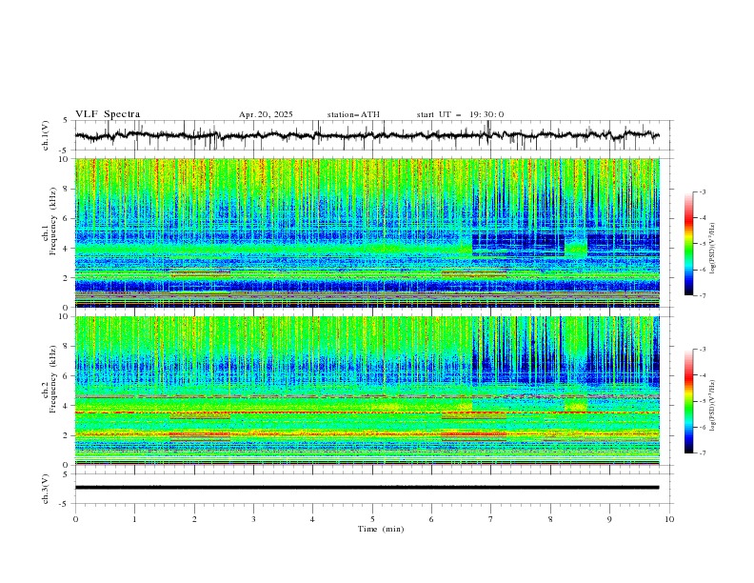Select the 'station=ATH' header label
This screenshot has height=583, width=754.
[x=353, y=114]
